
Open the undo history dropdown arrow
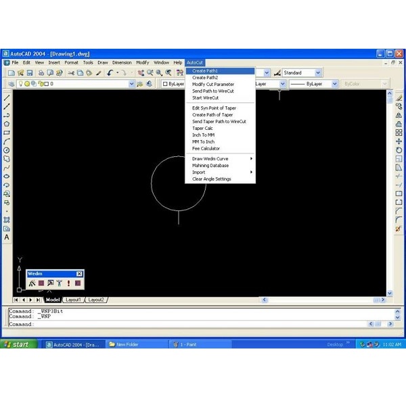tap(117, 73)
